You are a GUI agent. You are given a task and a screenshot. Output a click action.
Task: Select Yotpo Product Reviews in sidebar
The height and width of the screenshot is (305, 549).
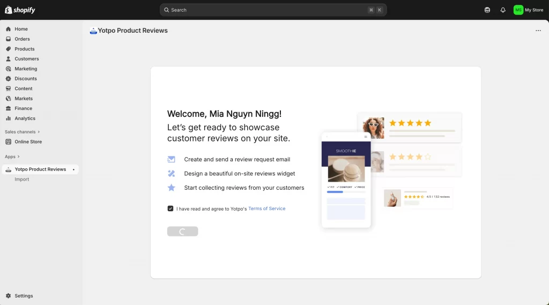pyautogui.click(x=40, y=169)
